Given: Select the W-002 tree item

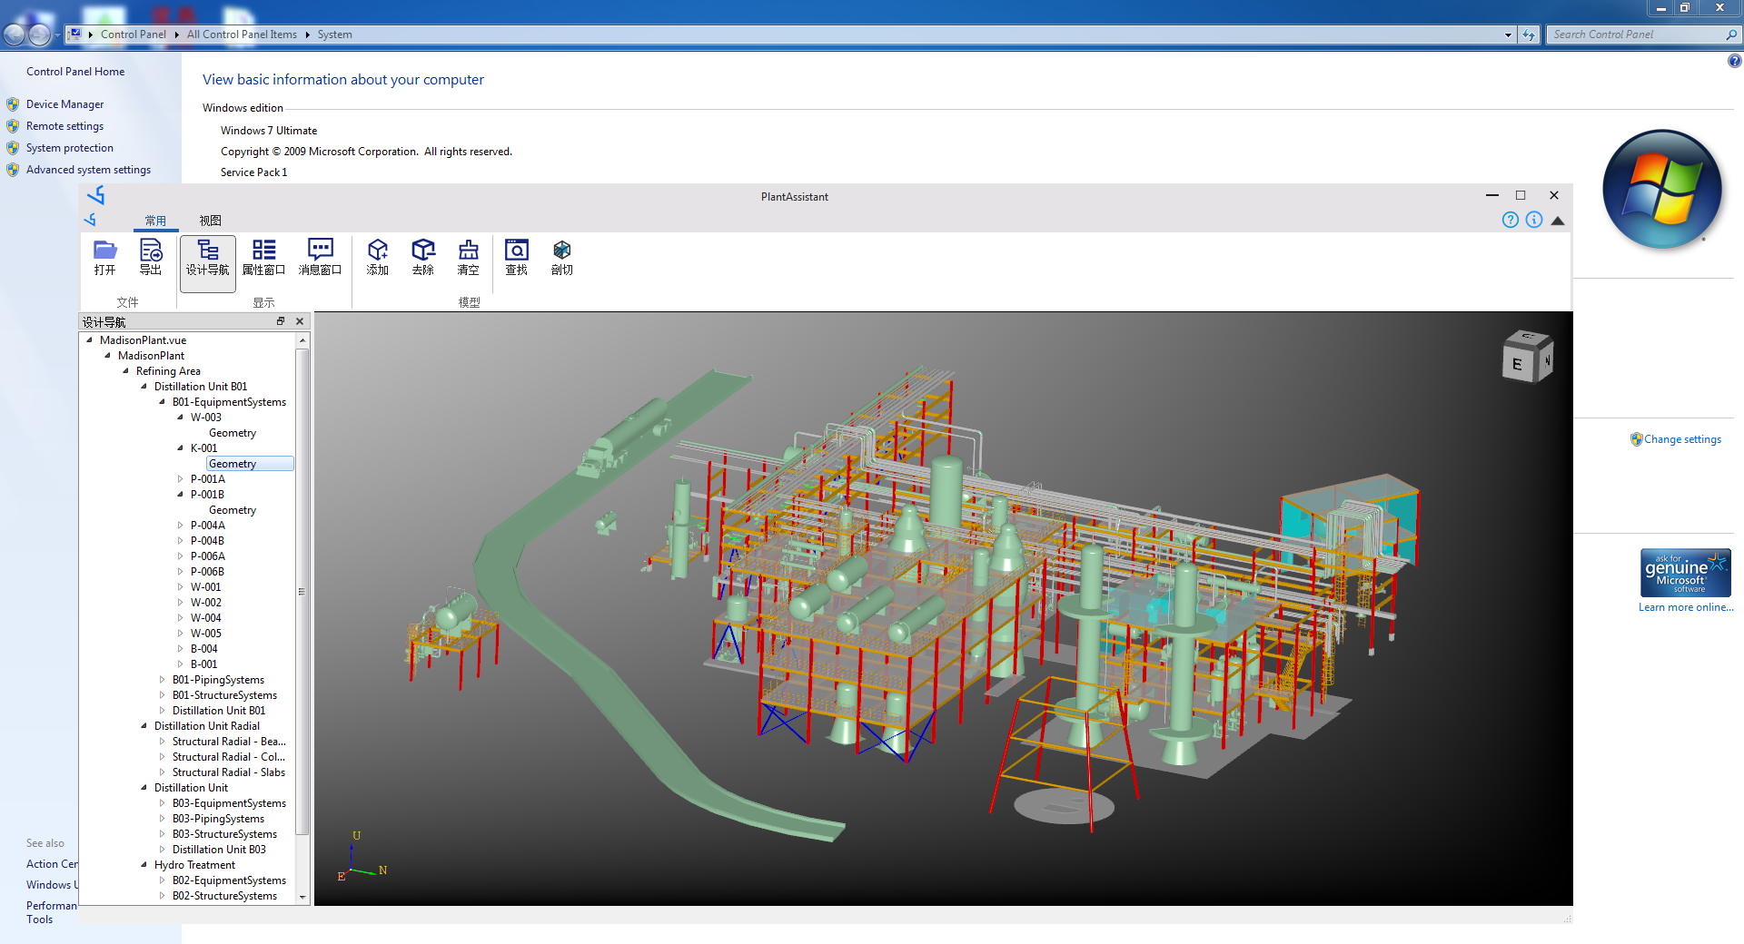Looking at the screenshot, I should click(x=205, y=603).
